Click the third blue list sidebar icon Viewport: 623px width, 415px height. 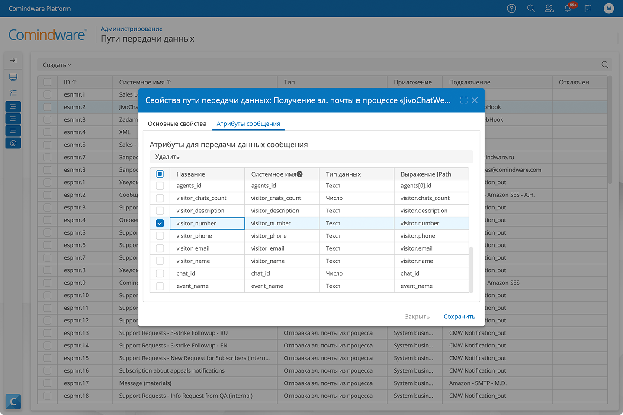coord(13,131)
